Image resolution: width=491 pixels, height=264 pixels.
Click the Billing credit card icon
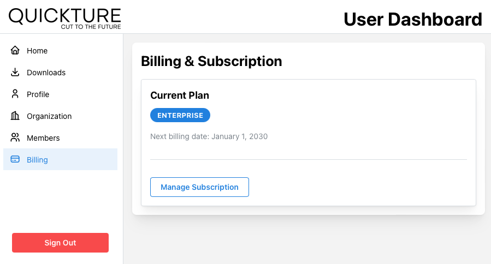(x=15, y=159)
